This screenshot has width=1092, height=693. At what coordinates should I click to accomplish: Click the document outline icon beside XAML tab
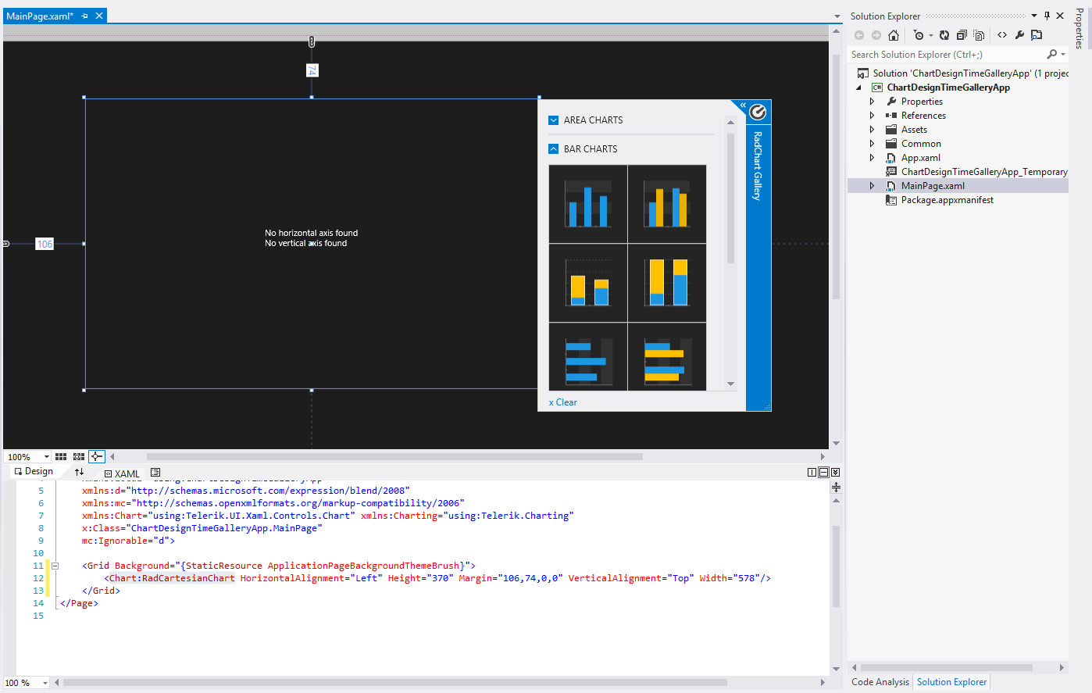pyautogui.click(x=155, y=473)
